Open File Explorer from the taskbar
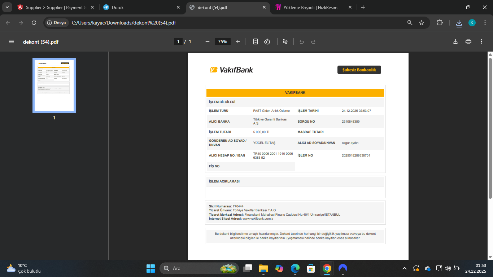Screen dimensions: 493x277 coord(263,268)
